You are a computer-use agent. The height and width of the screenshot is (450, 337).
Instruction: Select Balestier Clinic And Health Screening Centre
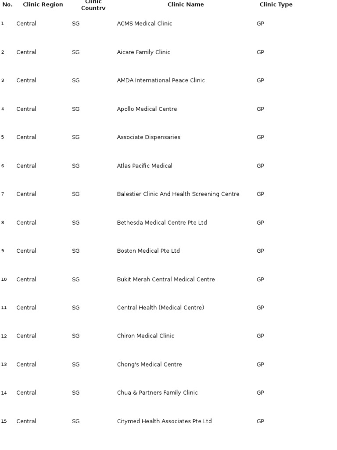(178, 194)
